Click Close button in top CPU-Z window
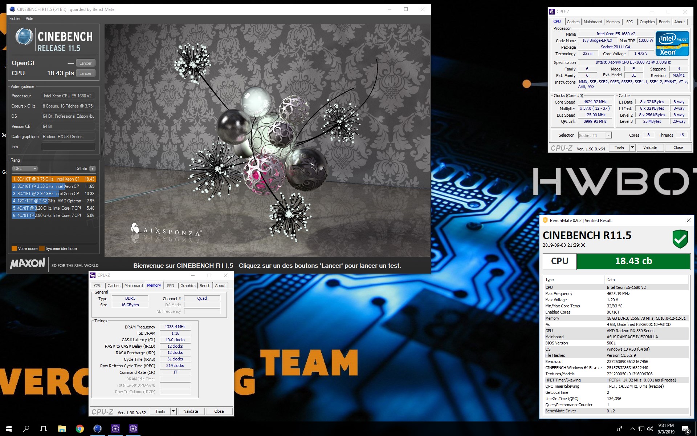Screen dimensions: 697x436 click(x=678, y=148)
